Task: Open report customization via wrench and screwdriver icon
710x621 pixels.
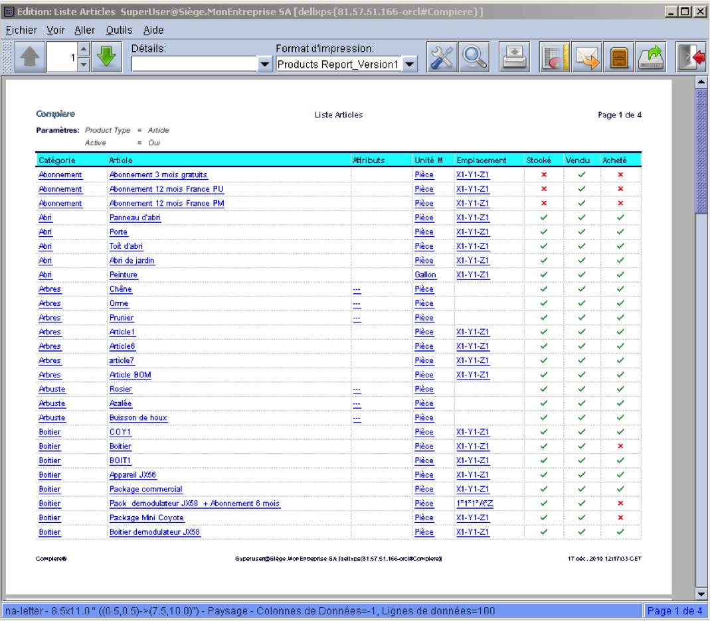Action: click(442, 57)
